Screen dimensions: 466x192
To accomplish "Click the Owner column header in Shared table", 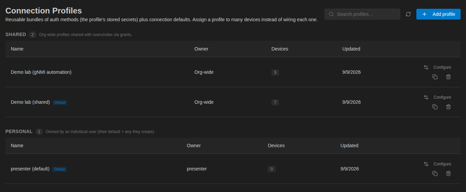I will click(201, 49).
